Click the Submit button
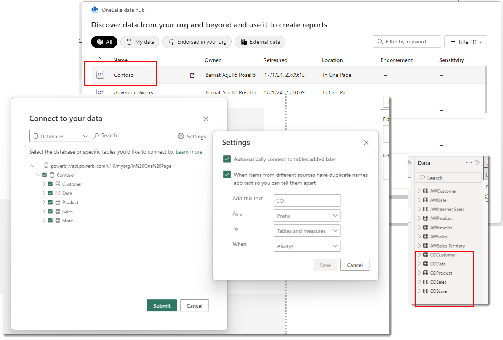This screenshot has height=340, width=503. [x=162, y=306]
